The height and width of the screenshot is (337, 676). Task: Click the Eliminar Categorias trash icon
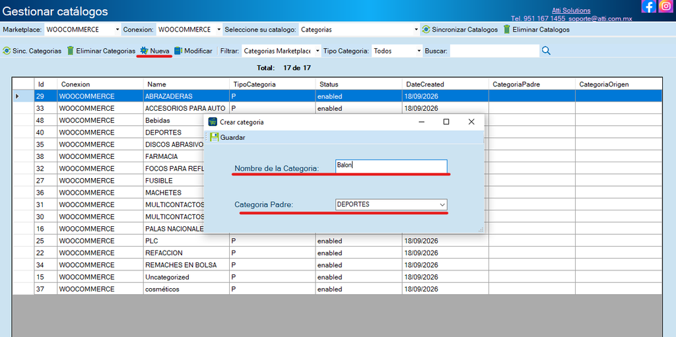pyautogui.click(x=70, y=51)
